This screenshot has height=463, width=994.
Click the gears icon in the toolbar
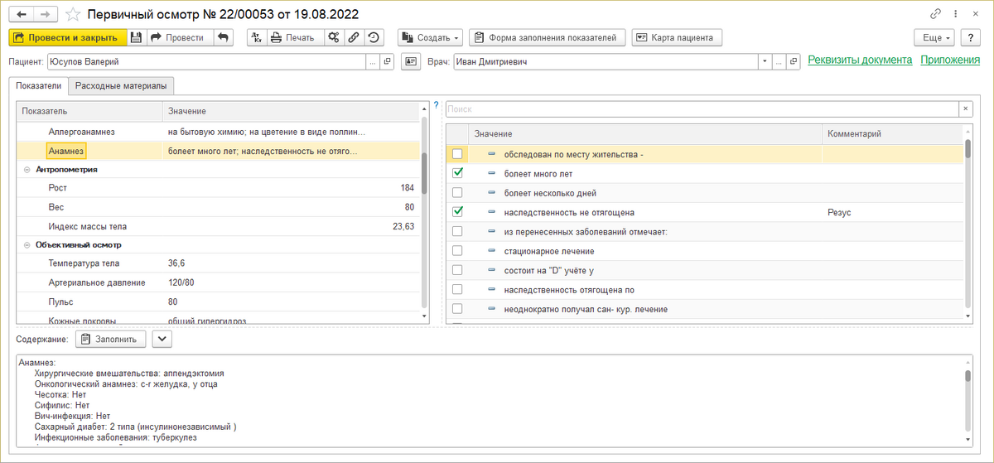333,37
